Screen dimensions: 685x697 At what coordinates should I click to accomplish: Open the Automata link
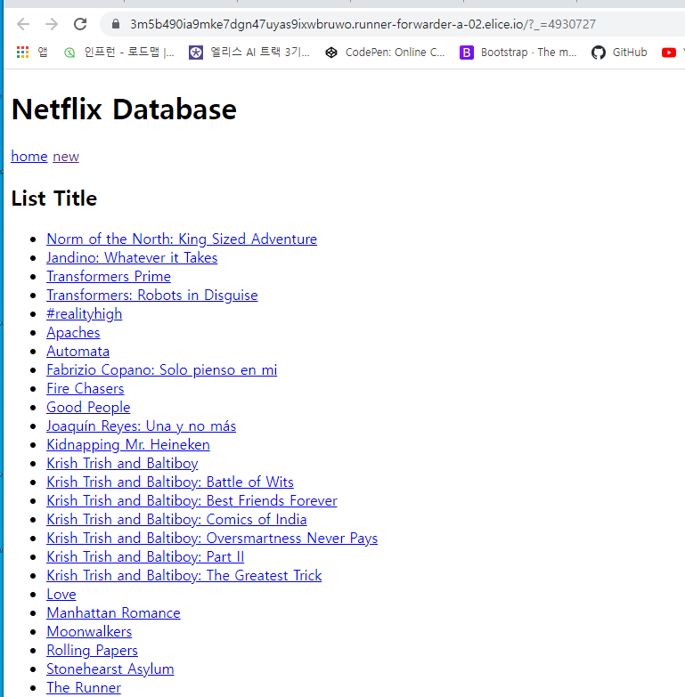(77, 351)
